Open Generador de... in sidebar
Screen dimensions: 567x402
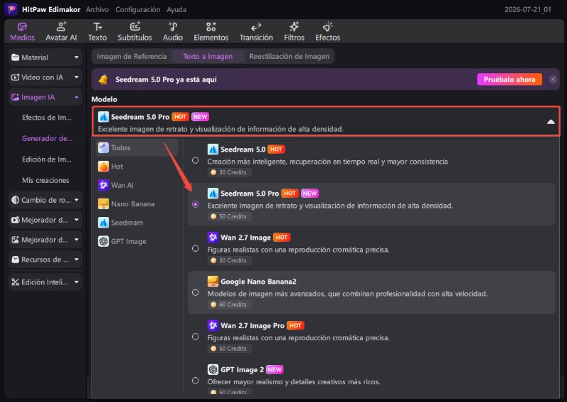[x=47, y=138]
